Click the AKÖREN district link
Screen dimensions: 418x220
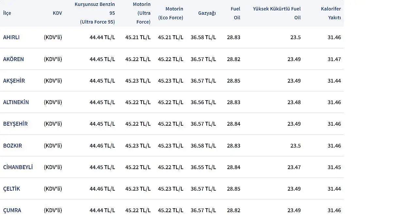(x=13, y=59)
